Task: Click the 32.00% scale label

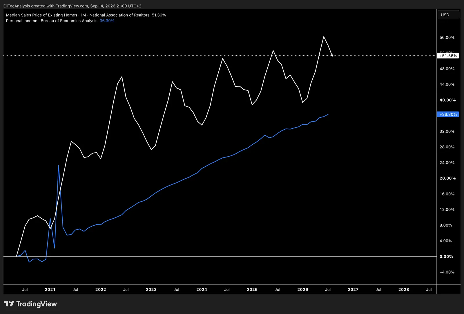Action: click(447, 131)
